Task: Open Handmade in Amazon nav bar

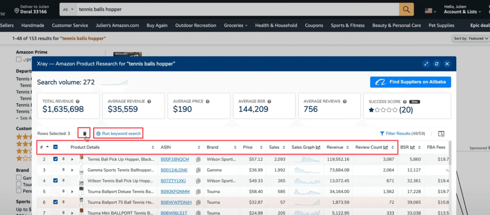Action: pos(33,25)
